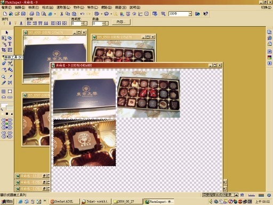
Task: Click the send backward arrow in 排列
Action: [10, 23]
